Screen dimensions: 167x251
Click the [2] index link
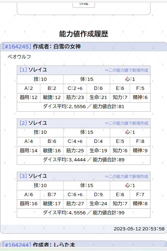point(23,123)
